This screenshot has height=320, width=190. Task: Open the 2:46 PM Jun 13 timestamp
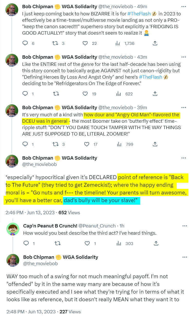(x=30, y=212)
